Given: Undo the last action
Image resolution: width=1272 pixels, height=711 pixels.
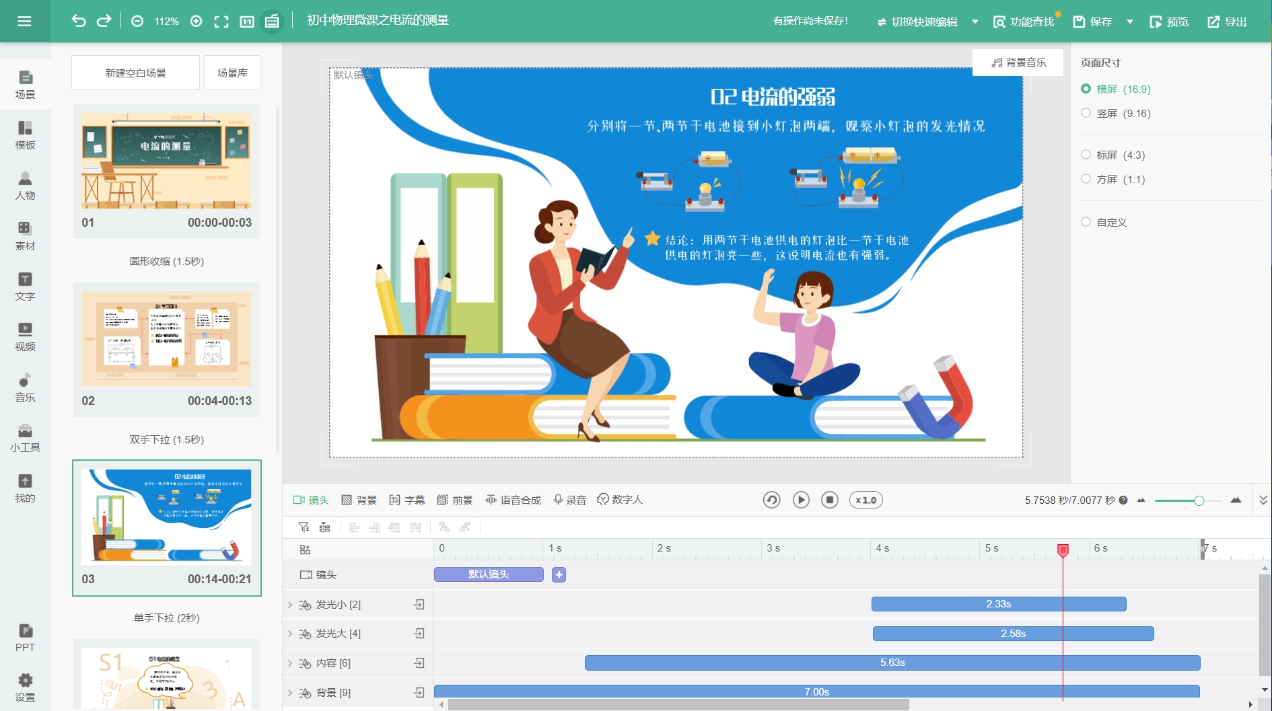Looking at the screenshot, I should (79, 21).
